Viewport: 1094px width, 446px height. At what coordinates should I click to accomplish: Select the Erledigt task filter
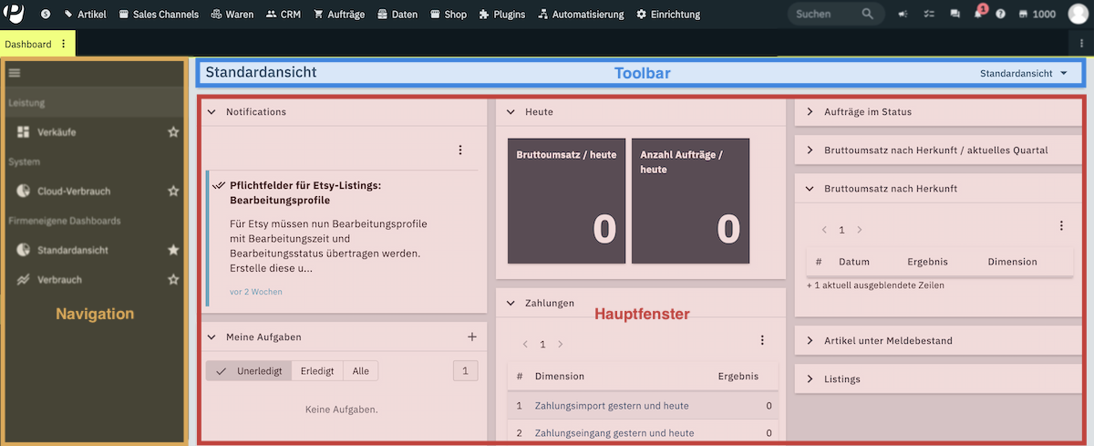[317, 371]
